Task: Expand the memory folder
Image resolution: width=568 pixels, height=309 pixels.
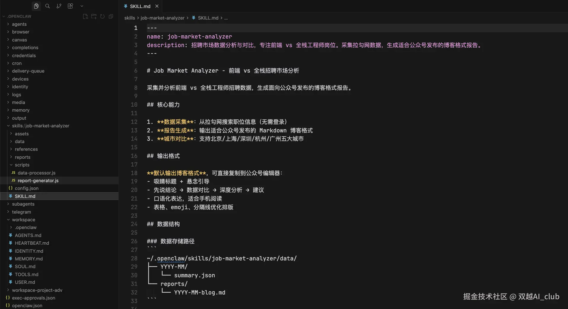Action: [21, 110]
